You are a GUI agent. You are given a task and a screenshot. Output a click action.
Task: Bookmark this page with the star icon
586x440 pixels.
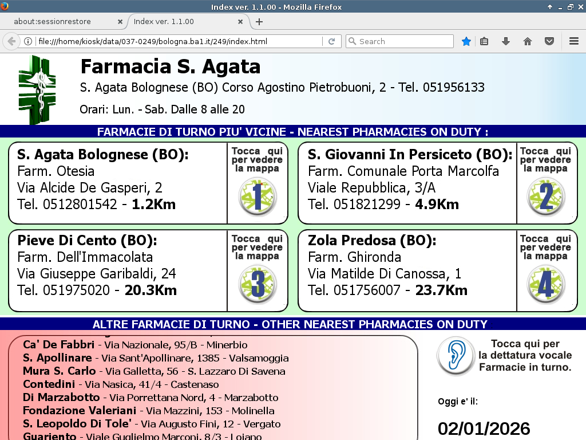pos(466,41)
